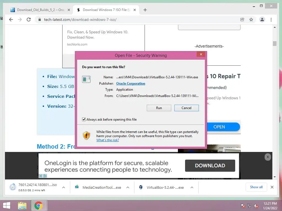The width and height of the screenshot is (282, 211).
Task: Cancel the Open File security warning
Action: click(186, 108)
